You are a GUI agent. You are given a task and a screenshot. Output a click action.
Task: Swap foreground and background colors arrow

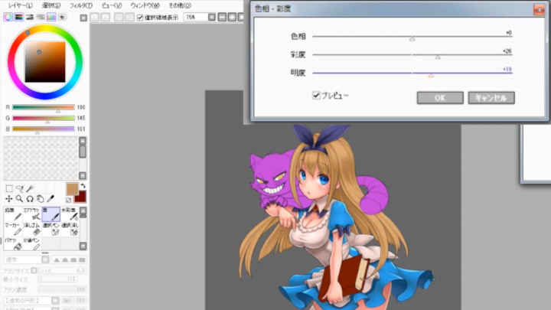coord(83,185)
